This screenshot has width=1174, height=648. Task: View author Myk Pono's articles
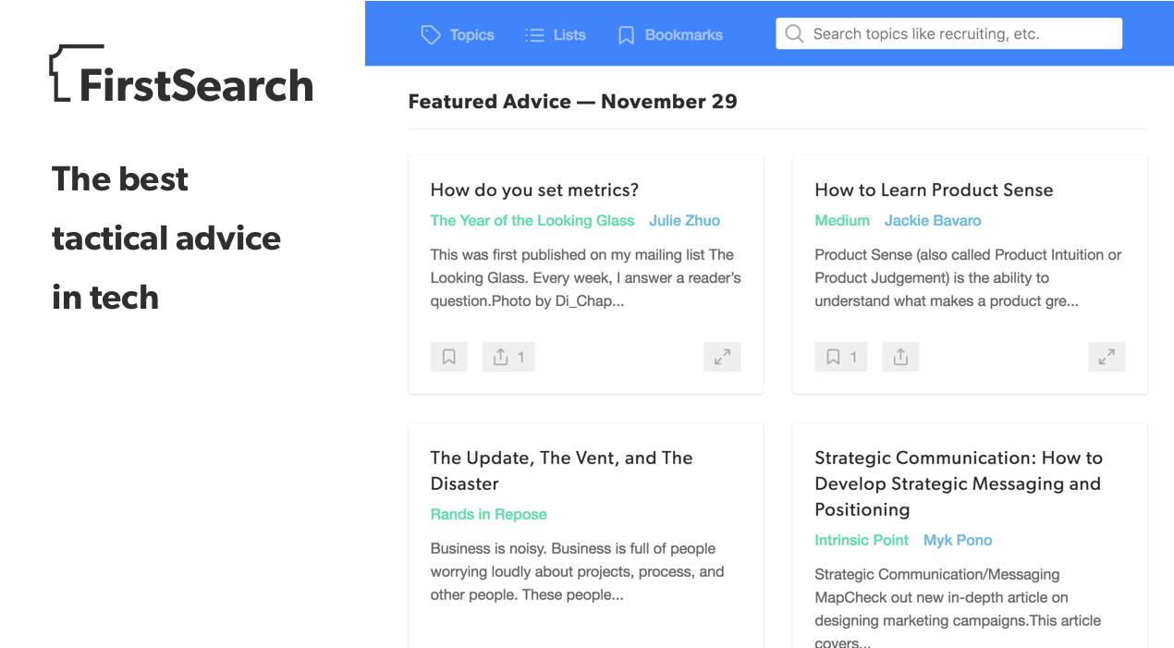pos(958,540)
